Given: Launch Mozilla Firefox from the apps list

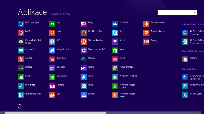Looking at the screenshot, I should click(83, 33).
